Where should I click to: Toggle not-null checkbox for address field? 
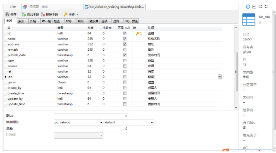[x=125, y=44]
